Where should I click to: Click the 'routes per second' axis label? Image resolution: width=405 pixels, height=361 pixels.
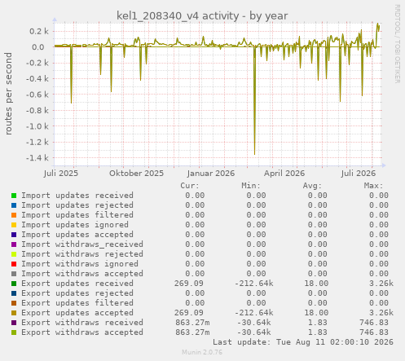8,94
